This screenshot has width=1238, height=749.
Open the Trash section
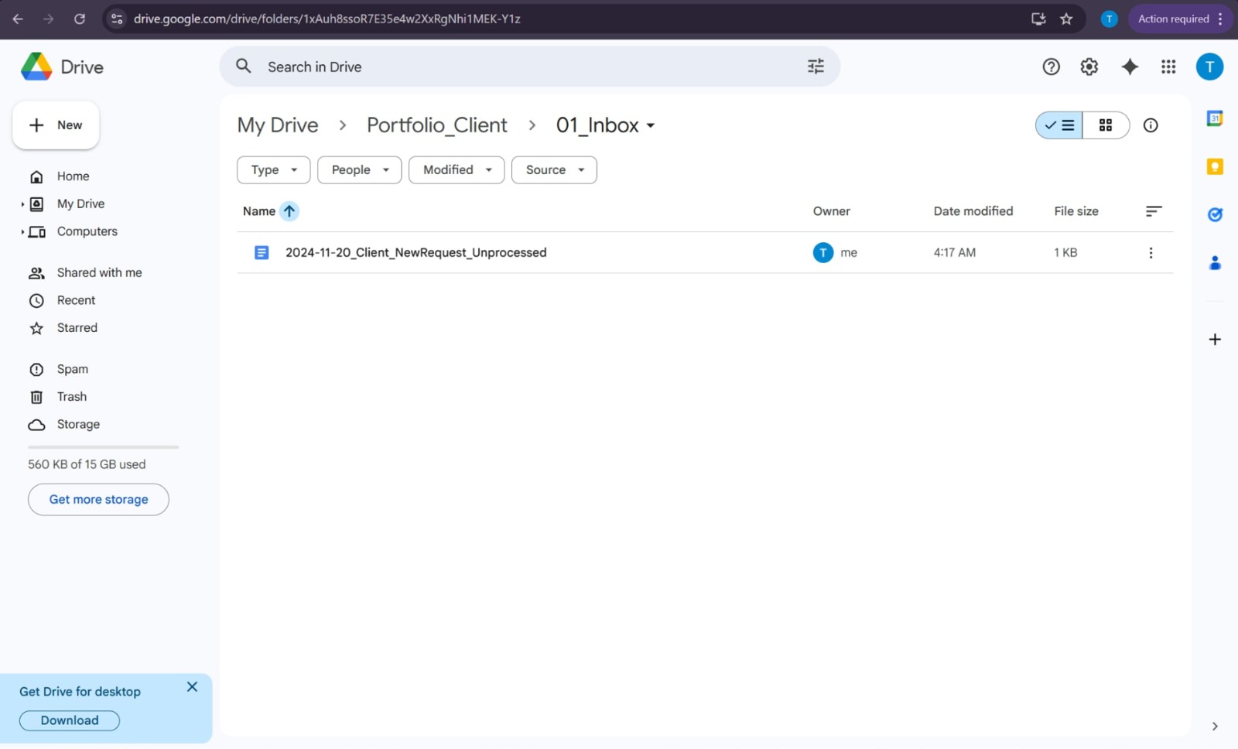point(72,397)
